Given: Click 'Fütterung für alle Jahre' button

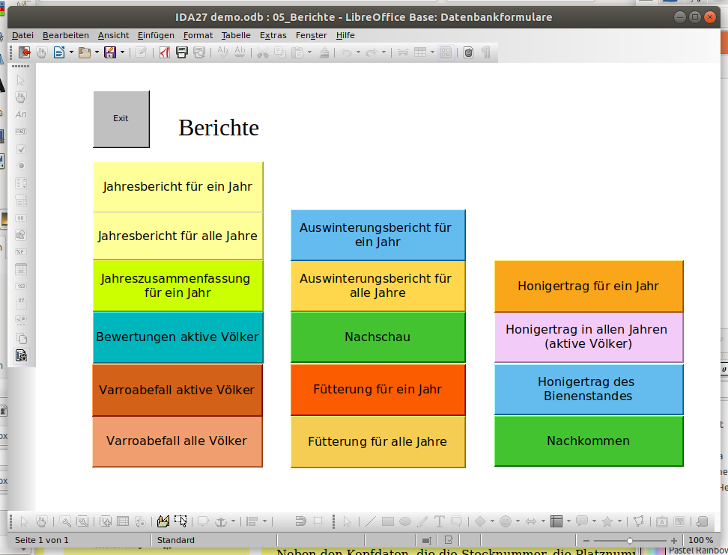Looking at the screenshot, I should 378,441.
